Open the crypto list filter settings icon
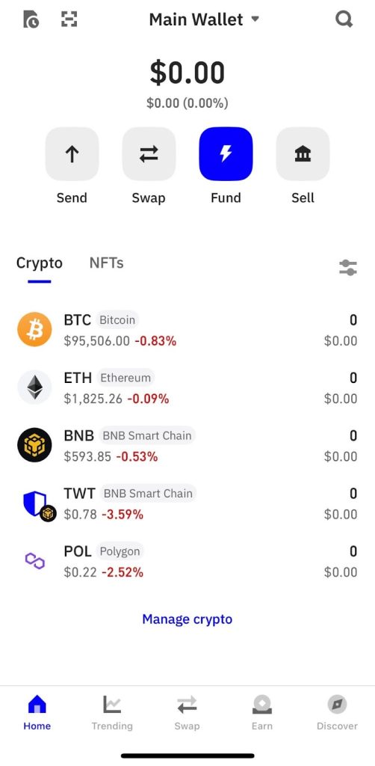 (x=348, y=268)
